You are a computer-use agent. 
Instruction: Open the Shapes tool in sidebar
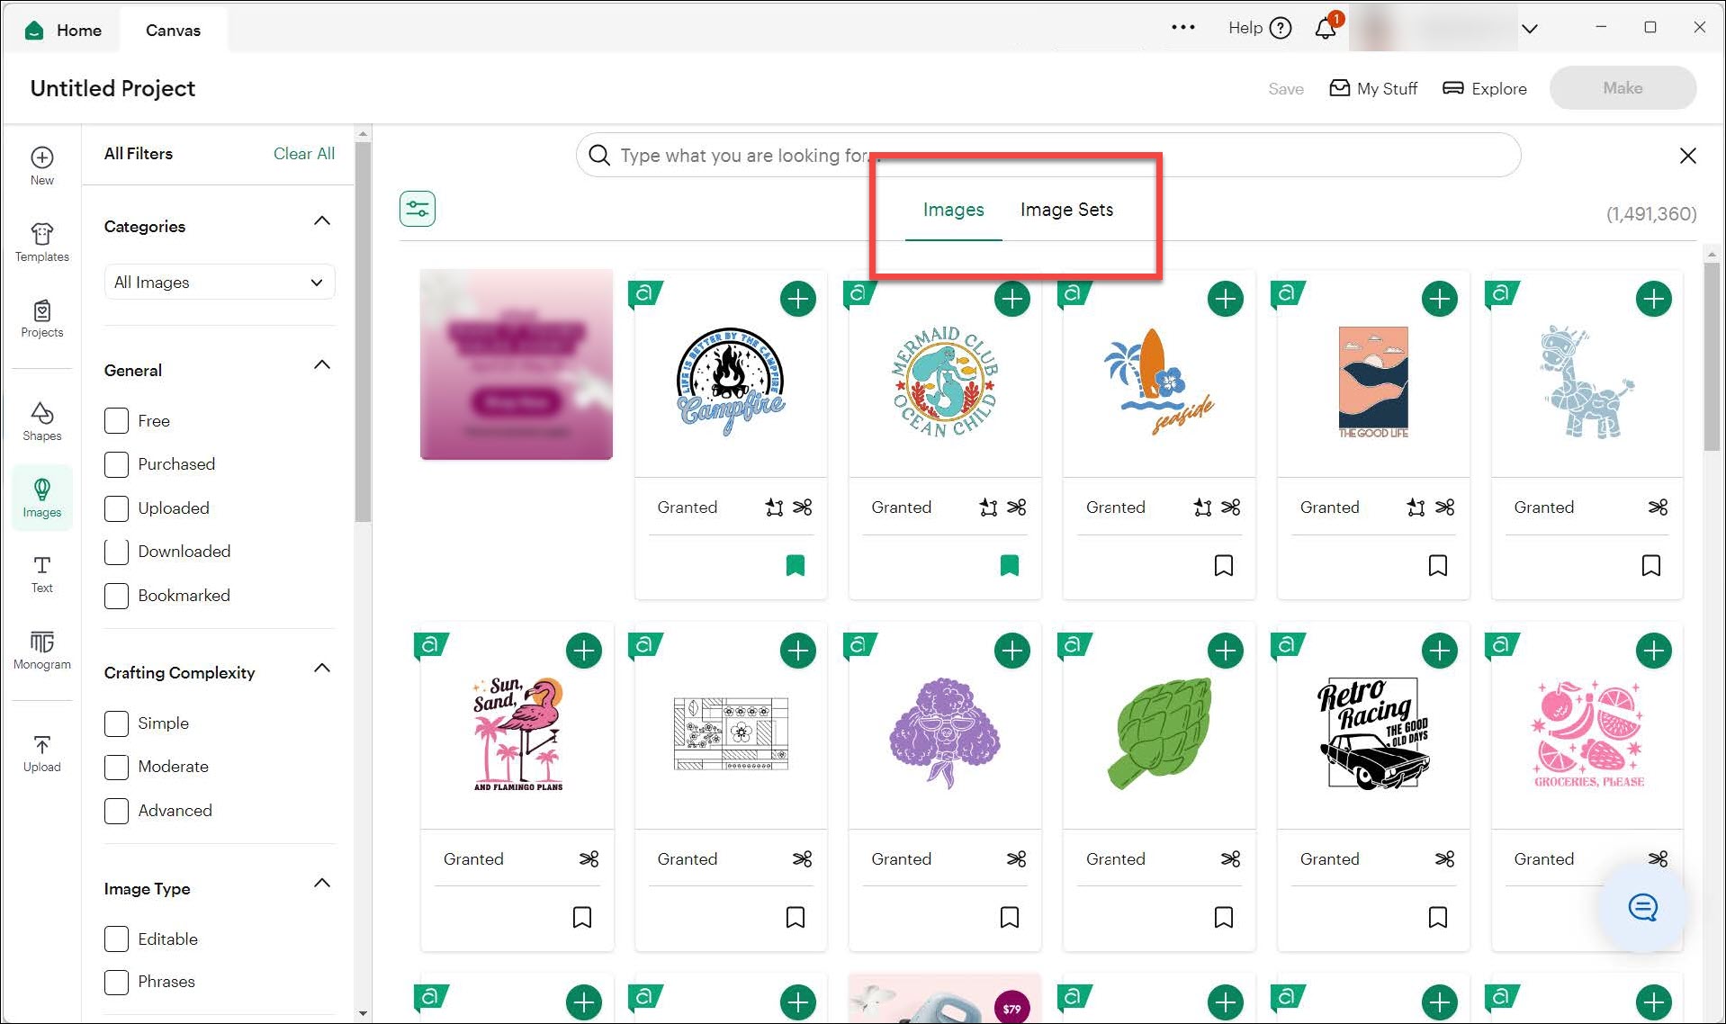coord(41,421)
